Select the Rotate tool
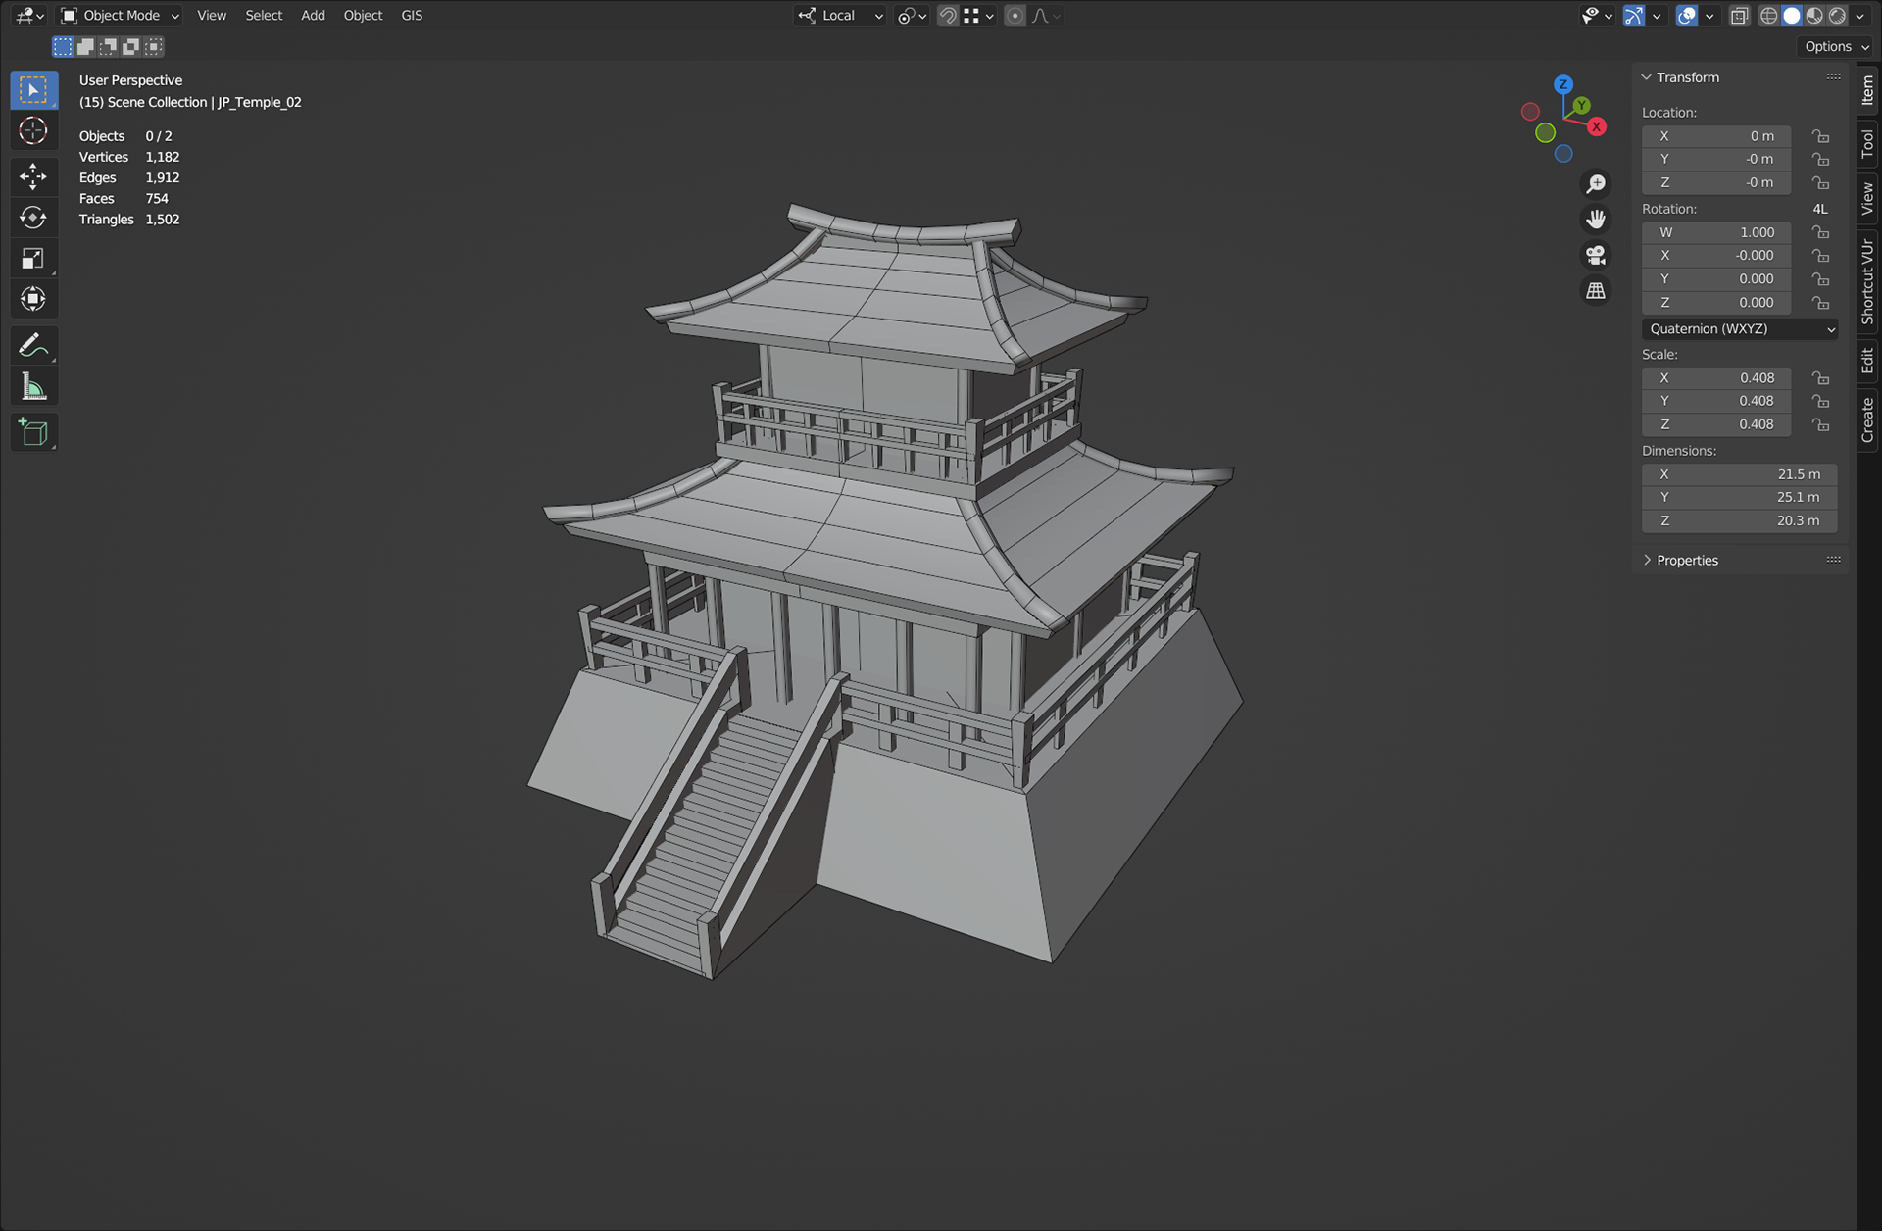This screenshot has width=1882, height=1231. [x=33, y=218]
